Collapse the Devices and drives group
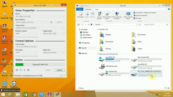This screenshot has width=173, height=97. [x=98, y=54]
